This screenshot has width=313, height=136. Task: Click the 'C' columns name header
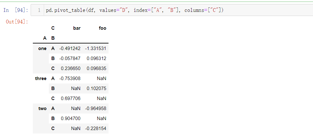(53, 28)
